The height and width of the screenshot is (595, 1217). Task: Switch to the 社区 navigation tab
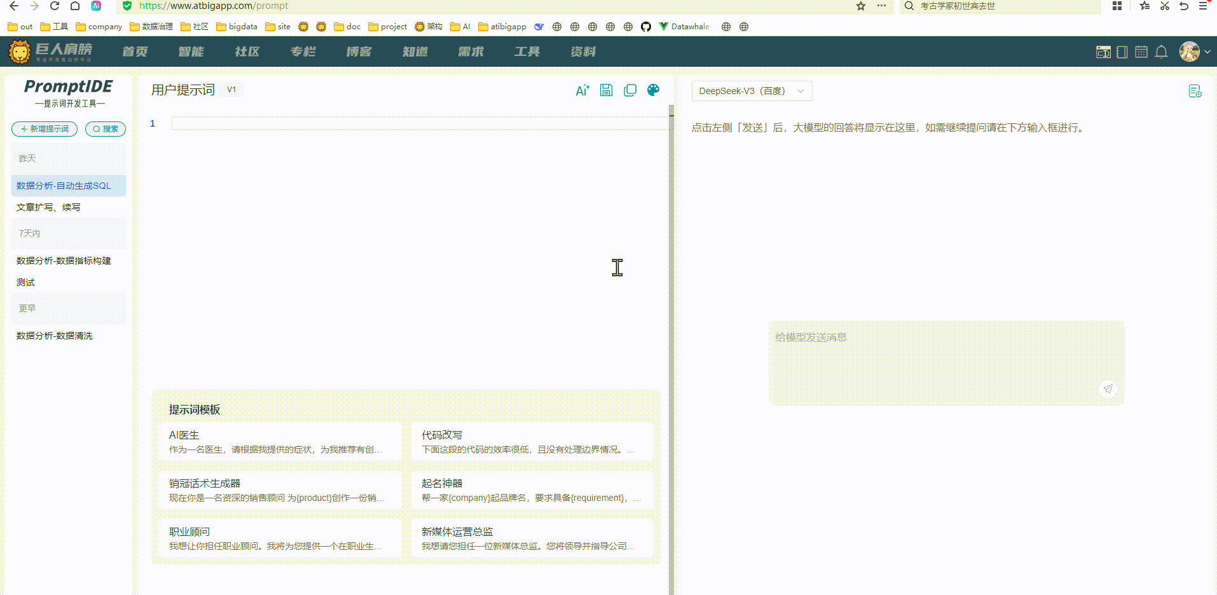[247, 51]
